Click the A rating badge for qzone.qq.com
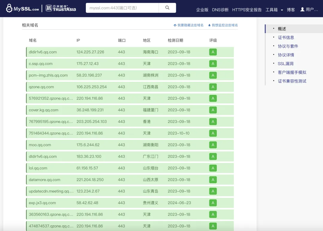The image size is (323, 231). click(213, 87)
